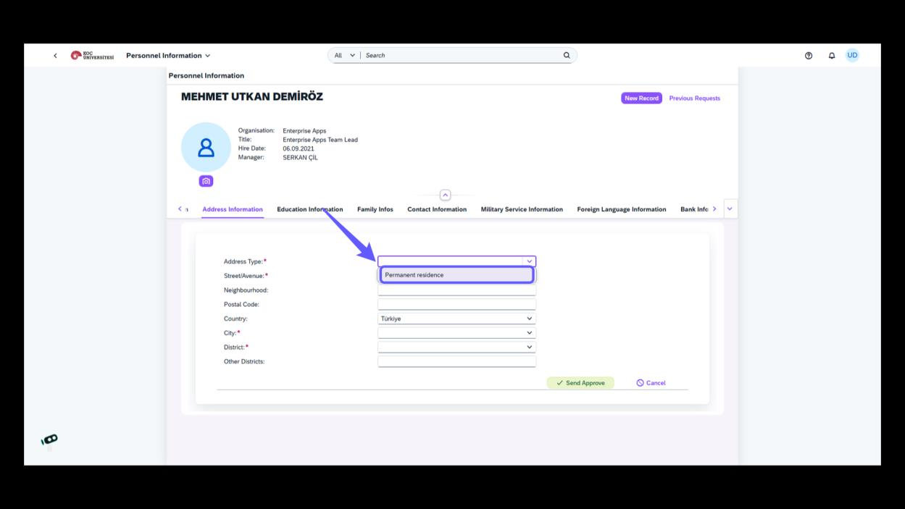This screenshot has height=509, width=905.
Task: Click the camera upload photo icon
Action: click(206, 181)
